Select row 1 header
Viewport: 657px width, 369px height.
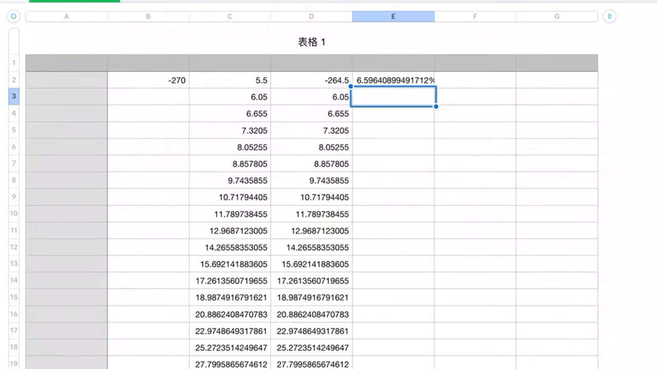14,63
